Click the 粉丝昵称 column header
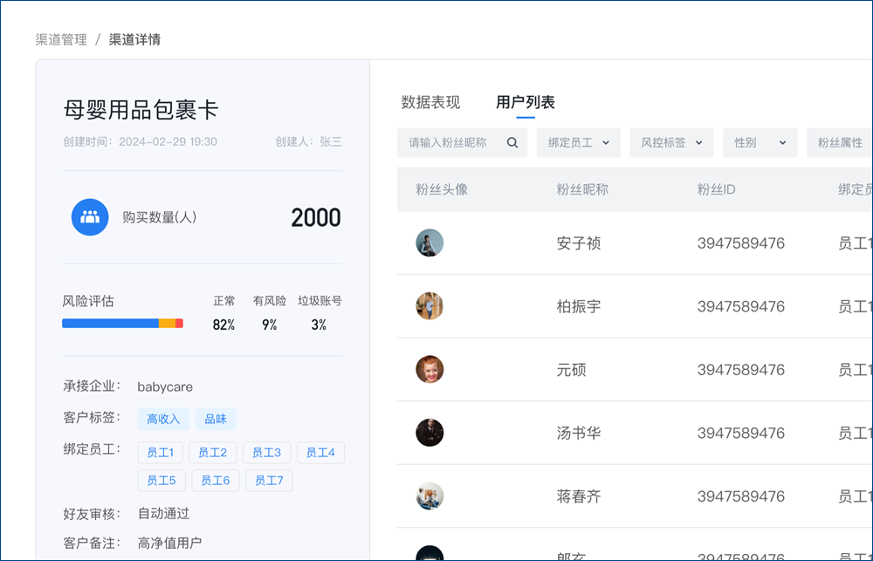 [582, 189]
